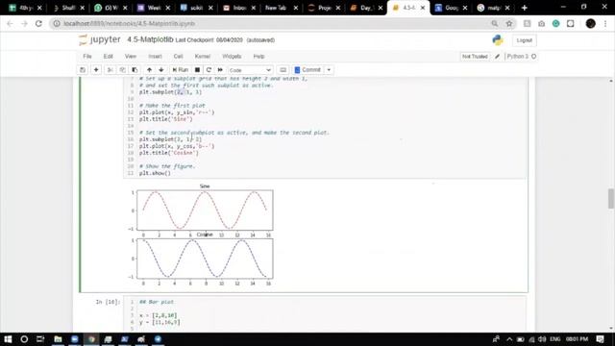Open the Widgets menu
Viewport: 615px width, 346px height.
(232, 57)
